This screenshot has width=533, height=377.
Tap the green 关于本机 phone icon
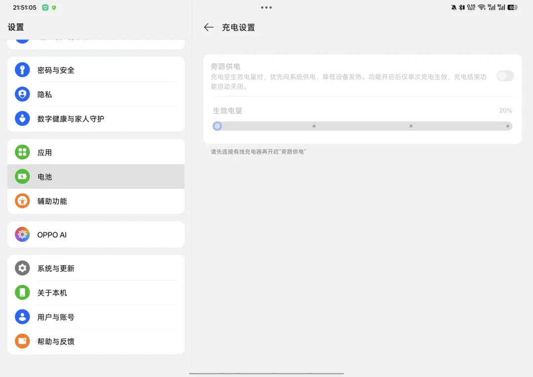tap(22, 292)
